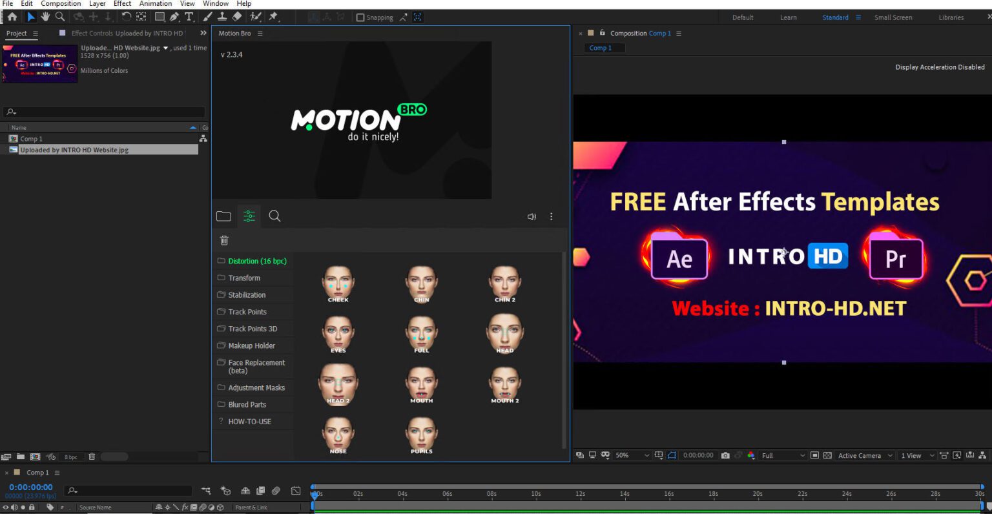
Task: Select the Pen tool
Action: pyautogui.click(x=173, y=16)
